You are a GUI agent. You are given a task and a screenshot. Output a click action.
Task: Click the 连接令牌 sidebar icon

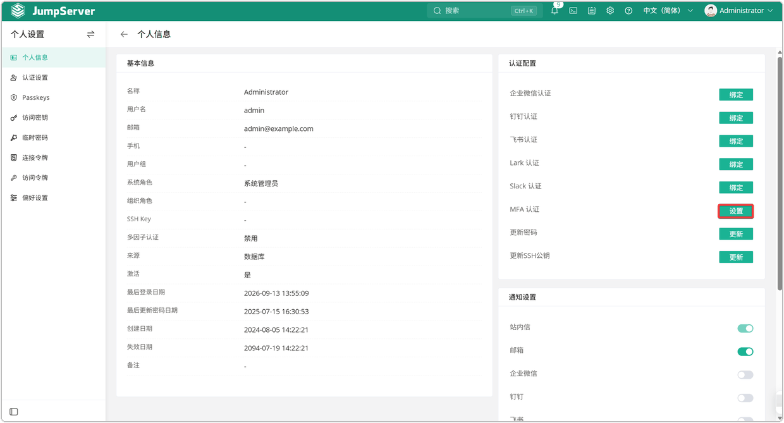tap(14, 158)
